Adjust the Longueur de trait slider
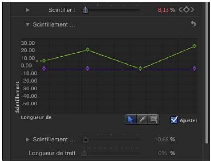Viewport: 211px width, 161px height. [x=84, y=153]
